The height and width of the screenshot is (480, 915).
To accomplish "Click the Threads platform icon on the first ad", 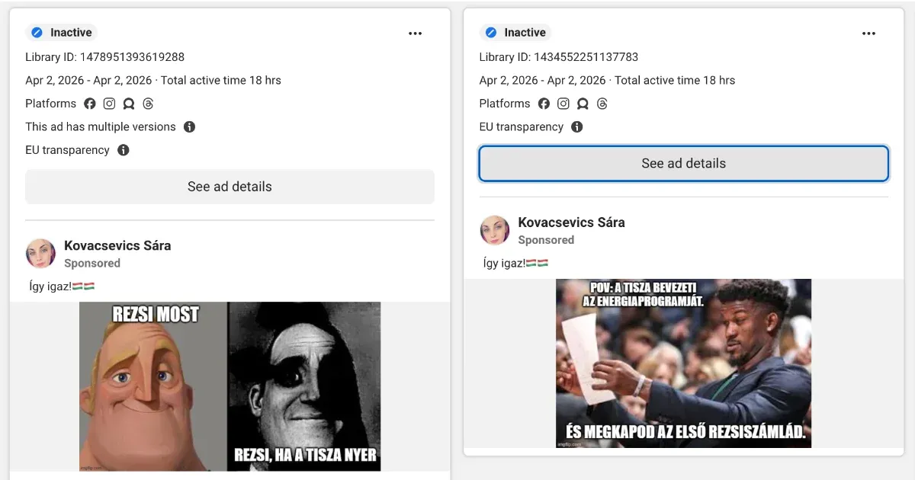I will 148,103.
